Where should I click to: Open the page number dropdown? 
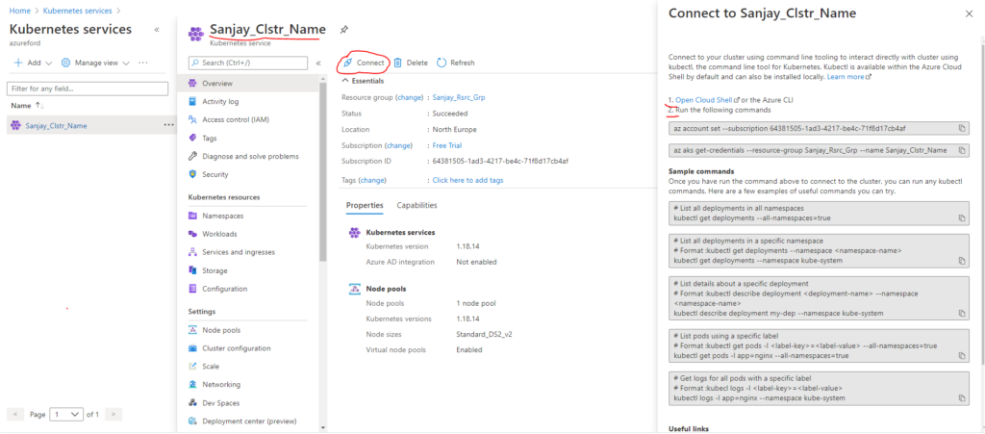click(66, 415)
